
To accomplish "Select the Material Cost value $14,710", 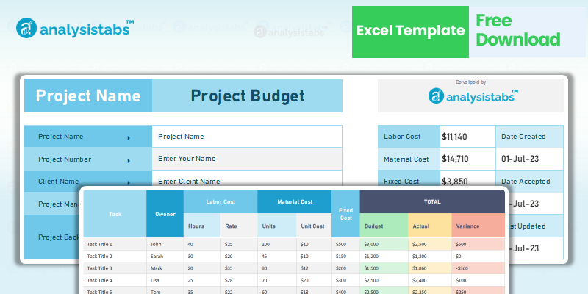I will (x=467, y=159).
